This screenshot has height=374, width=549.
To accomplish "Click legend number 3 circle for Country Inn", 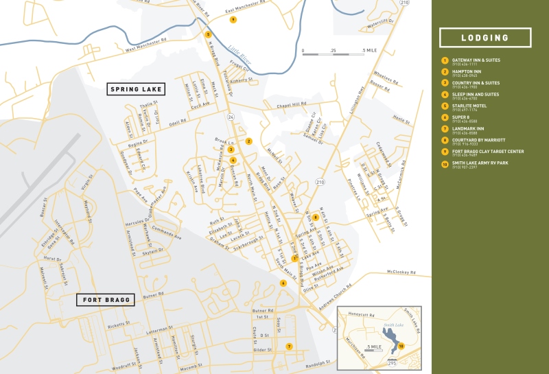I will [x=445, y=83].
